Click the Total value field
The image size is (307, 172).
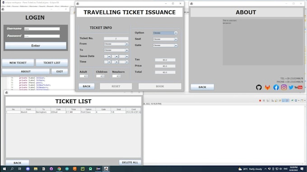[x=165, y=72]
